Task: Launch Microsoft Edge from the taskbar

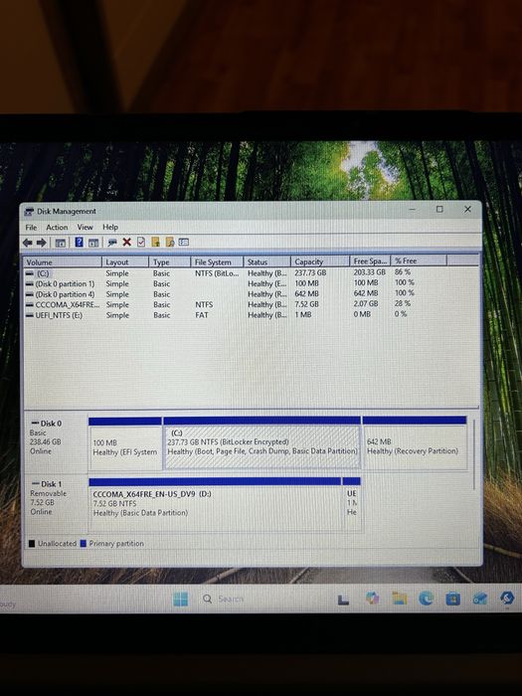Action: pyautogui.click(x=427, y=599)
